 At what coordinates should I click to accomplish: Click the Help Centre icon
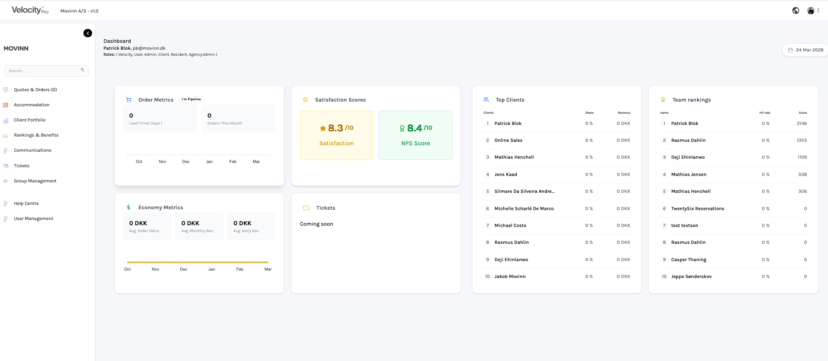(6, 203)
